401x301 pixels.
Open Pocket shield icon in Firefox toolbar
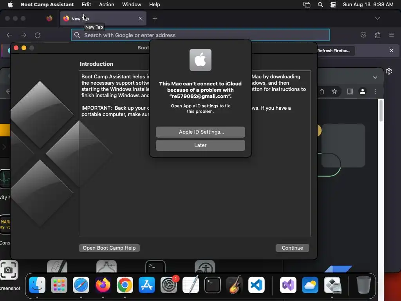coord(363,35)
